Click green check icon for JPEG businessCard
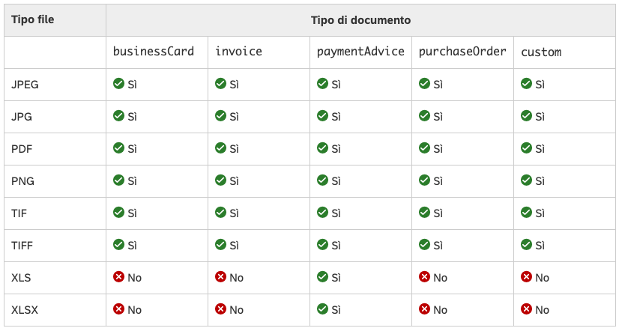 (x=118, y=84)
